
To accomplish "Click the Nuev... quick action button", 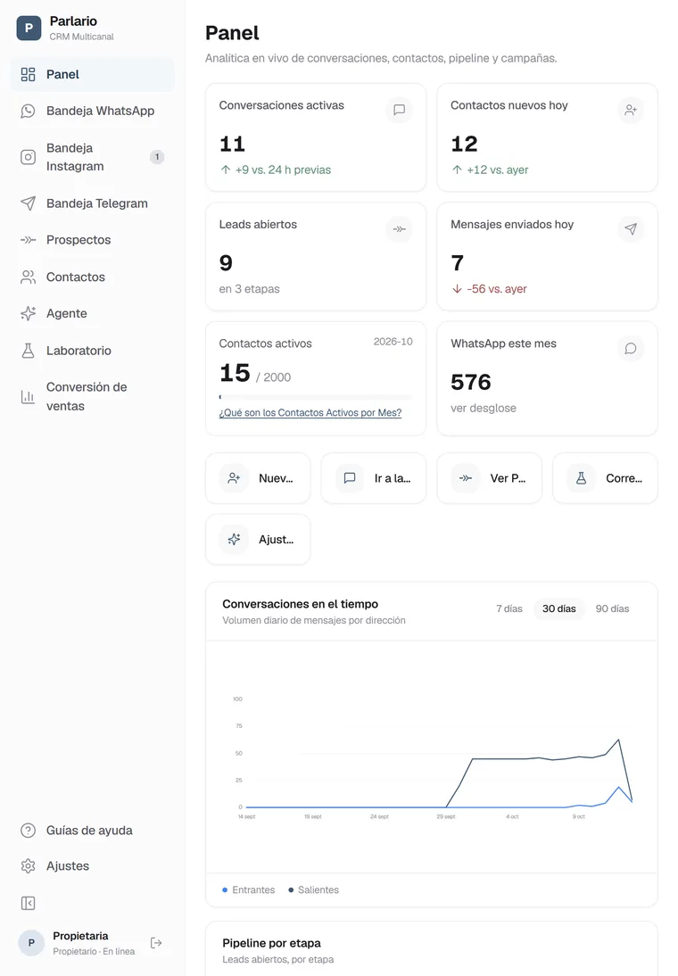I will coord(258,478).
